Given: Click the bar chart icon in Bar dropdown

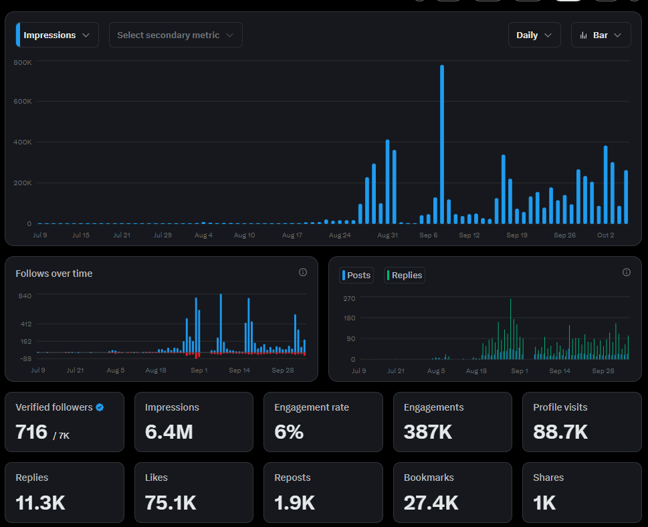Looking at the screenshot, I should [584, 35].
